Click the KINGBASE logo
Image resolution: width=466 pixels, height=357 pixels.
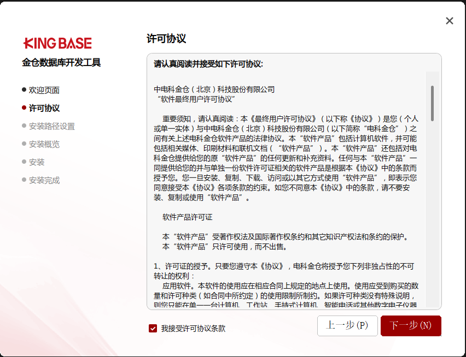57,44
